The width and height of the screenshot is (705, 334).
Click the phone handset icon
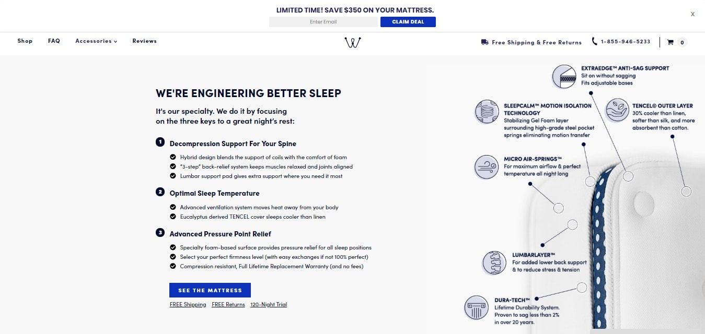point(595,41)
